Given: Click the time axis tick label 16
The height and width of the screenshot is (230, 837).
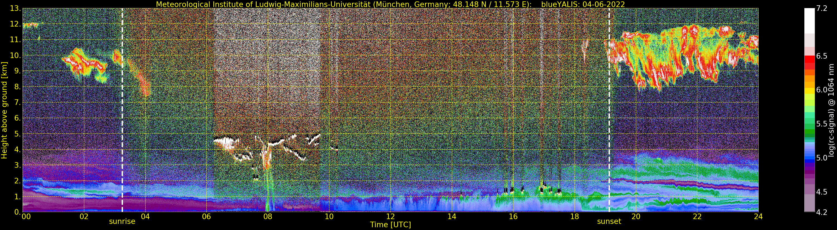Looking at the screenshot, I should pos(513,217).
